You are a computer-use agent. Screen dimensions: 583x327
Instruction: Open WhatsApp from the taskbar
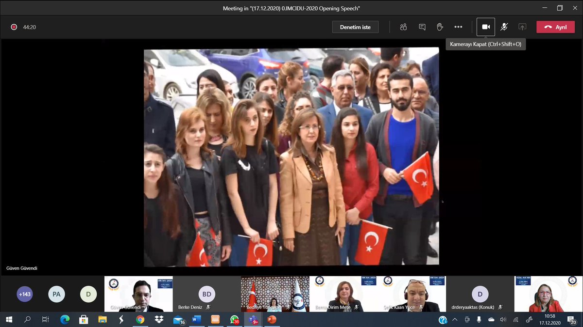tap(235, 320)
